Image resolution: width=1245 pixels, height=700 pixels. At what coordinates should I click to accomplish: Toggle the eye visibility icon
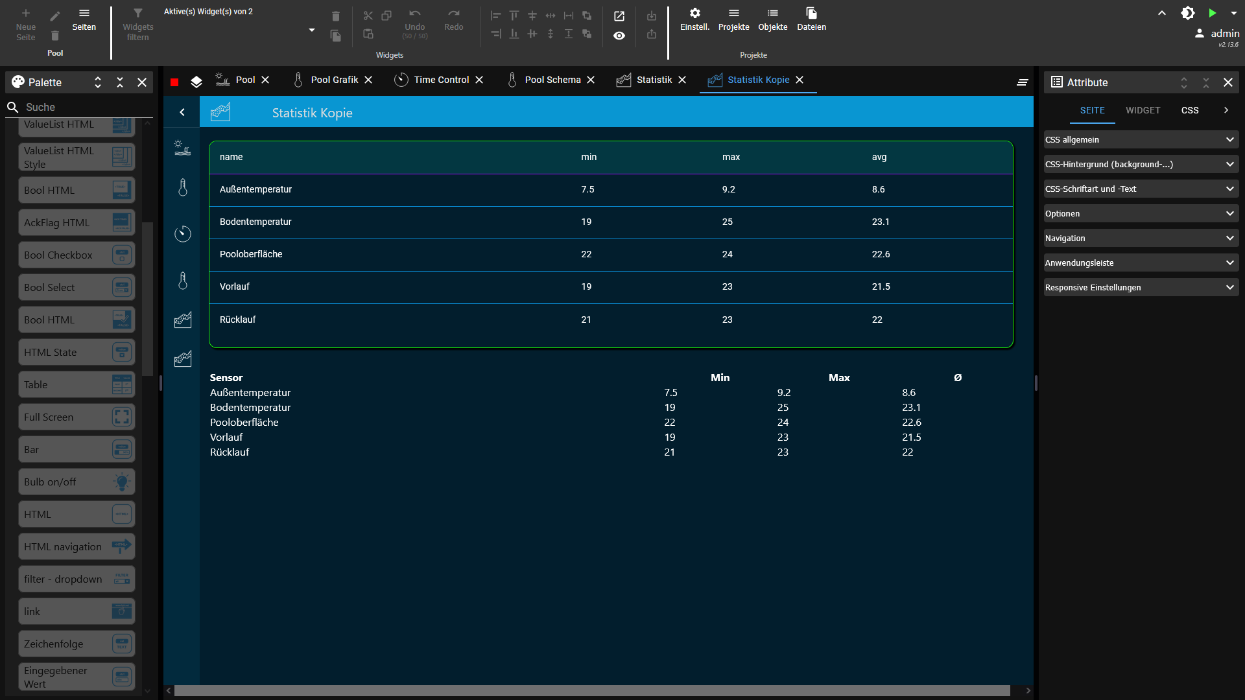point(619,36)
